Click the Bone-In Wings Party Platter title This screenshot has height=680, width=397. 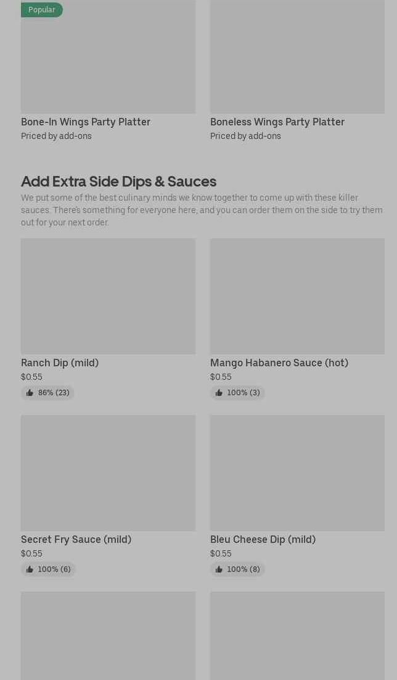pyautogui.click(x=86, y=122)
